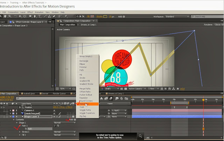
Task: Open the Camera 1 parent dropdown Null 2
Action: [119, 111]
